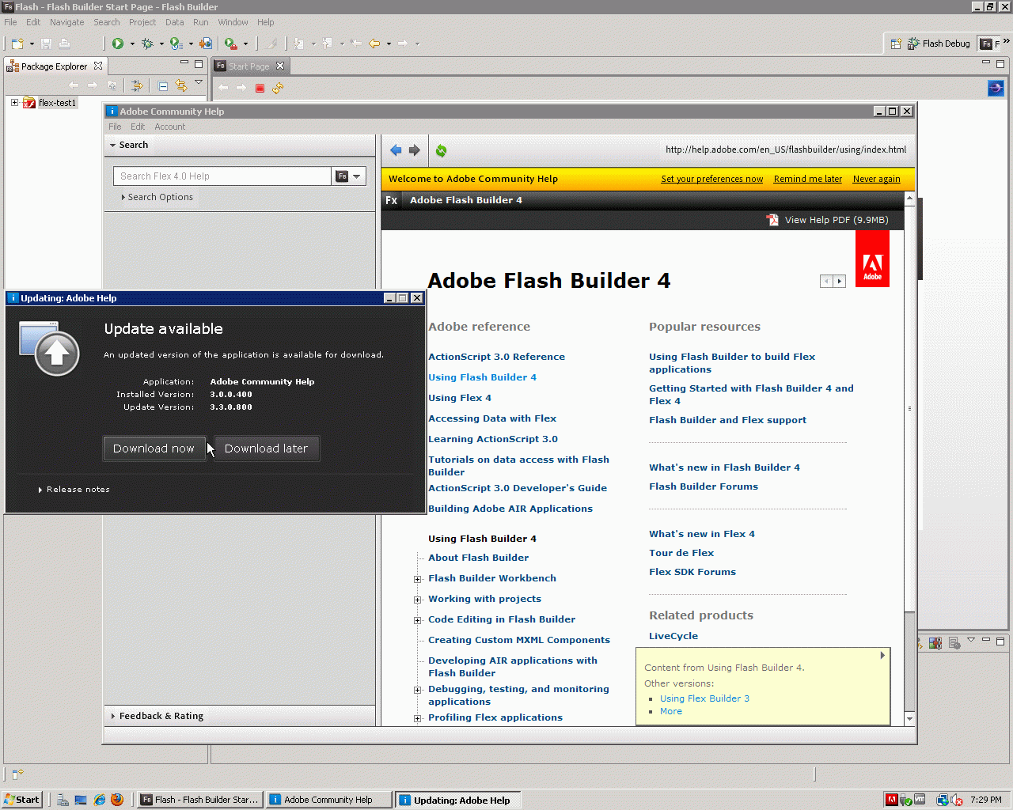Collapse the Search panel section

click(x=113, y=145)
